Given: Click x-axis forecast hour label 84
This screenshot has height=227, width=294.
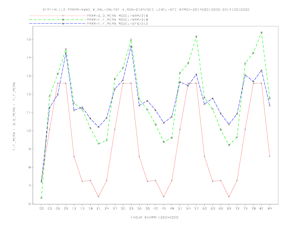Looking at the screenshot, I should tap(269, 208).
